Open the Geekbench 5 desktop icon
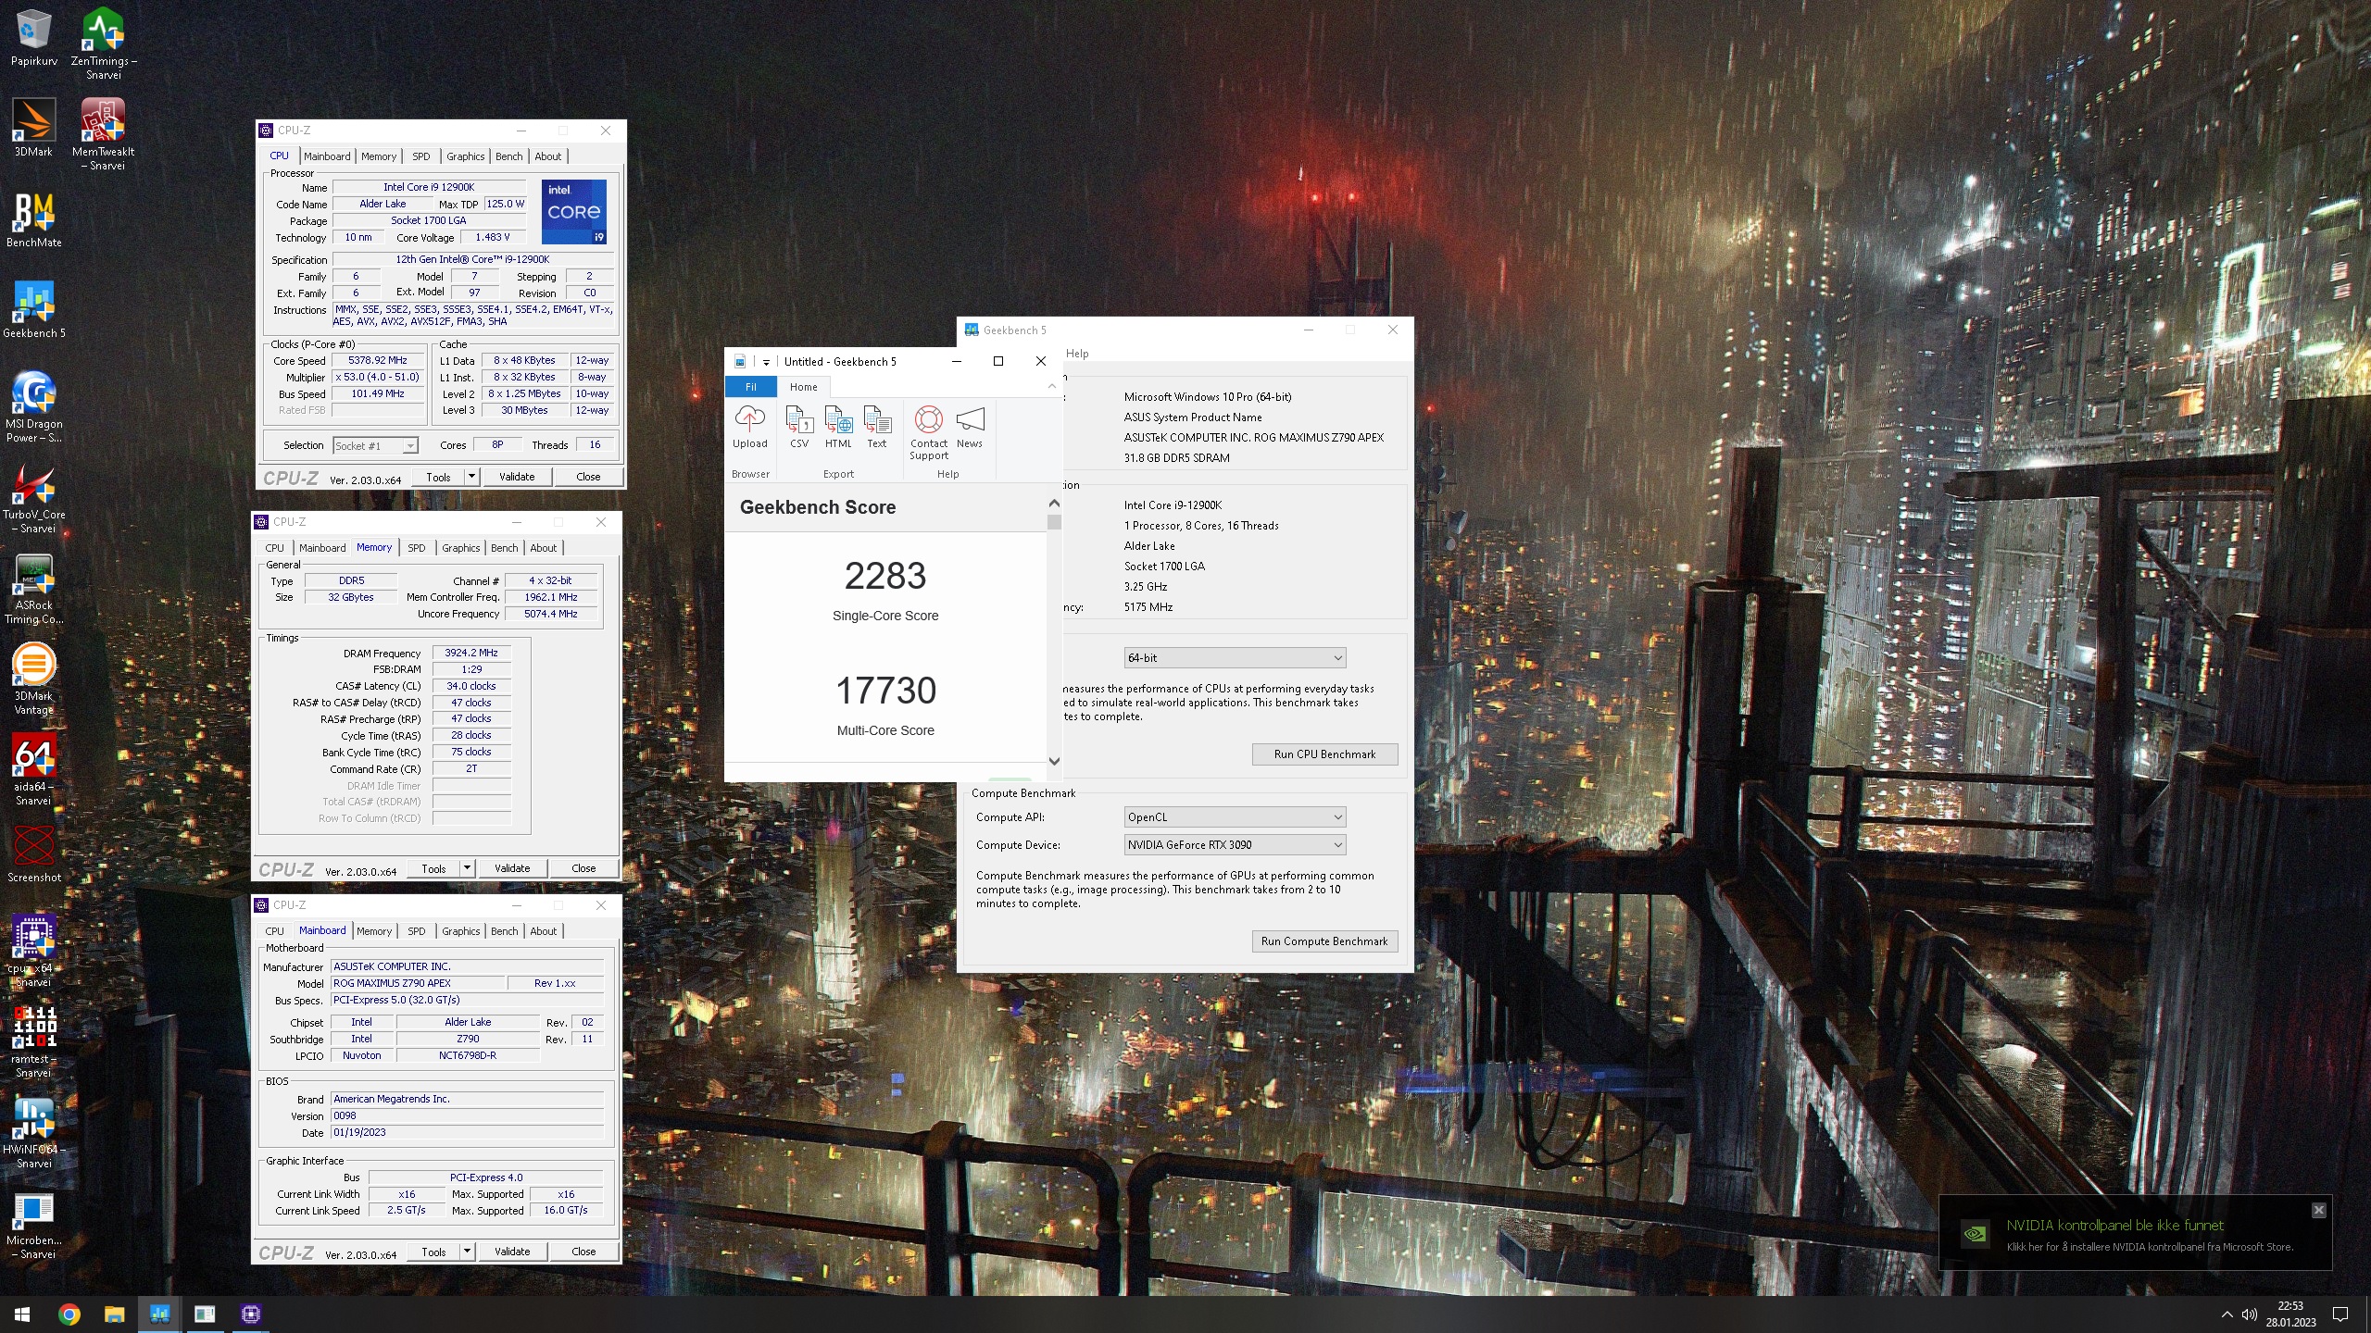 pyautogui.click(x=34, y=310)
